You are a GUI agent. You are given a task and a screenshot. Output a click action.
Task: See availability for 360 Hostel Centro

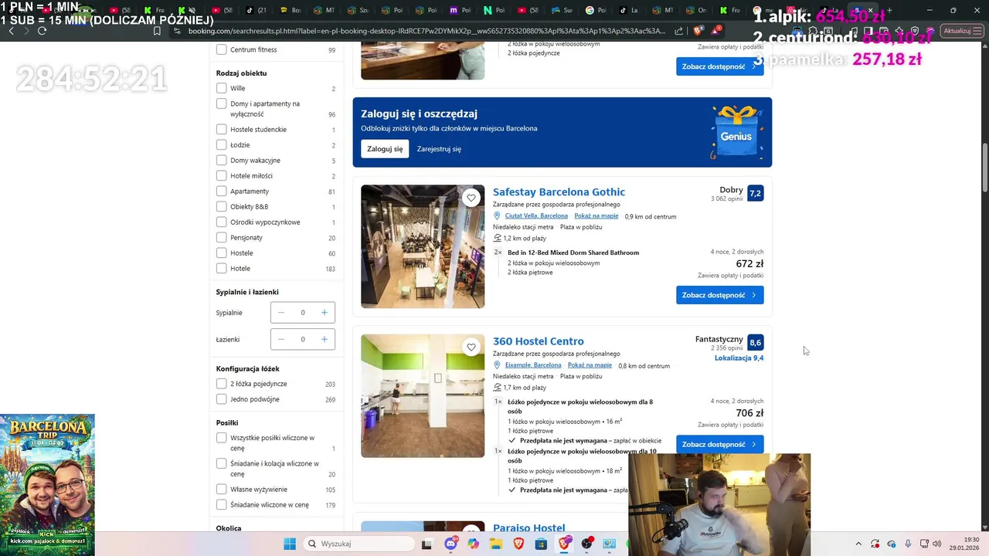click(x=719, y=444)
